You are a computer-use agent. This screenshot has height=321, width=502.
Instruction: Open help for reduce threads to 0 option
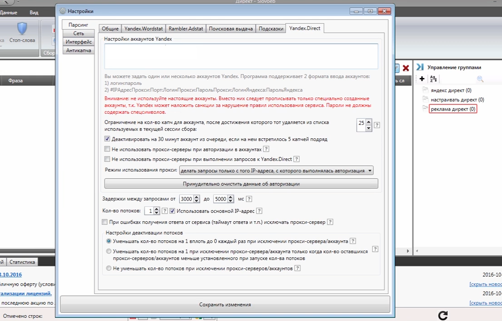click(x=353, y=241)
